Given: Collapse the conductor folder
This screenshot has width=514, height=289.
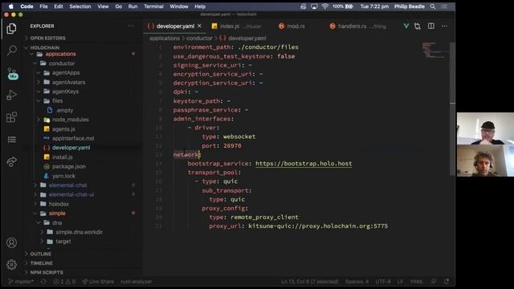Looking at the screenshot, I should click(x=62, y=63).
